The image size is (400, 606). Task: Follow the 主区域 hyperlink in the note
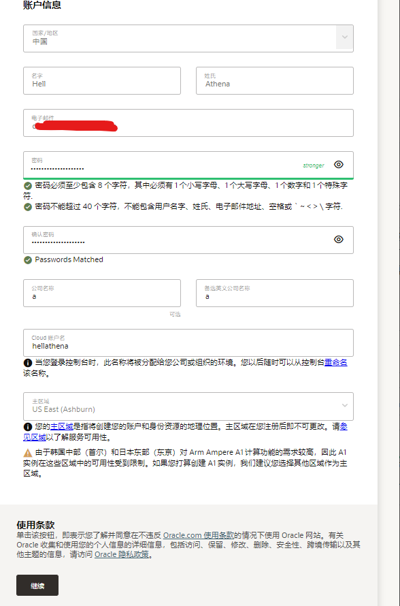(62, 426)
